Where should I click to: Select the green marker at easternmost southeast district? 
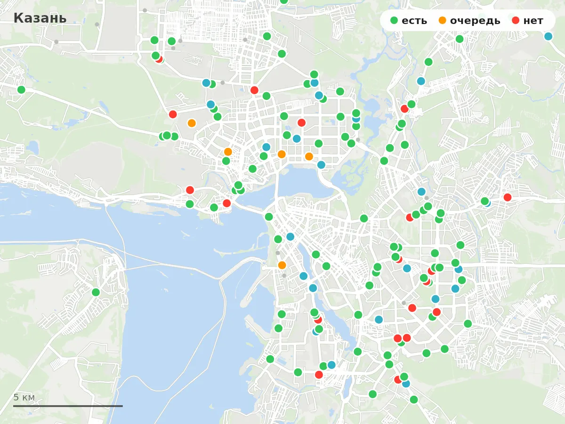coord(468,324)
